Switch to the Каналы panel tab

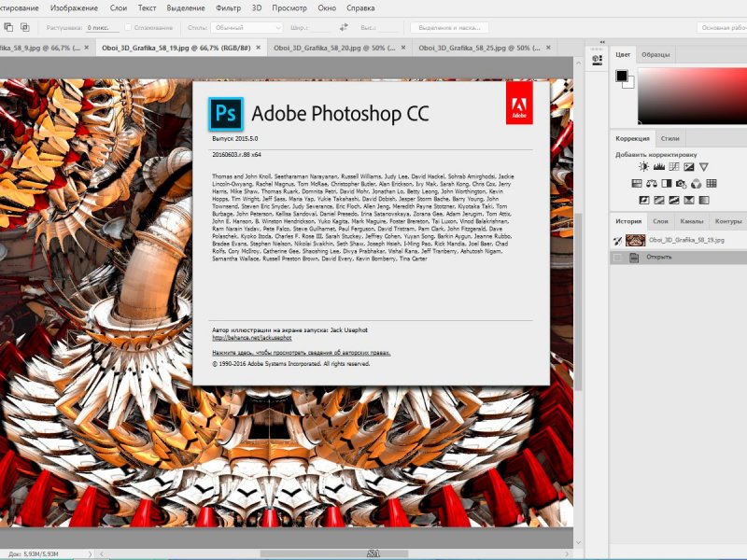click(692, 221)
